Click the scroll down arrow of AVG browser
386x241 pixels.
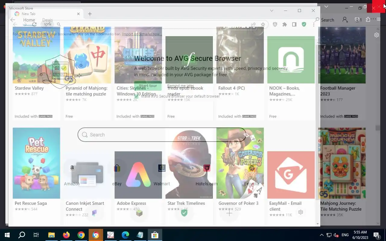pyautogui.click(x=317, y=224)
